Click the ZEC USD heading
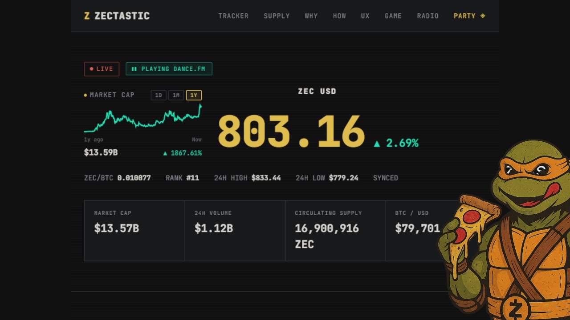 pyautogui.click(x=317, y=91)
